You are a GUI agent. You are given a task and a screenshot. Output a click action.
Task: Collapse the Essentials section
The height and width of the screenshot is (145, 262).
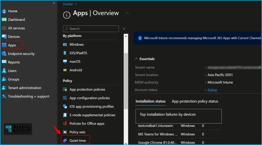(x=137, y=59)
